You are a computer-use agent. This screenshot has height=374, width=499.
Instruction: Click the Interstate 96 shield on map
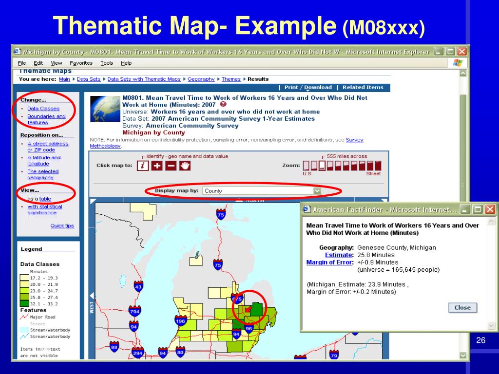[x=249, y=329]
